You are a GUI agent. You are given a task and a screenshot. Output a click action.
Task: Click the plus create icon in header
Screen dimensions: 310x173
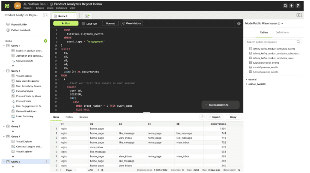click(291, 6)
